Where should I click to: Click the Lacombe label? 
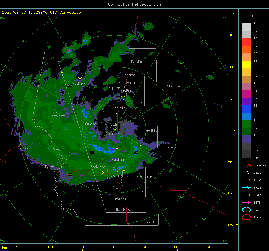129,75
